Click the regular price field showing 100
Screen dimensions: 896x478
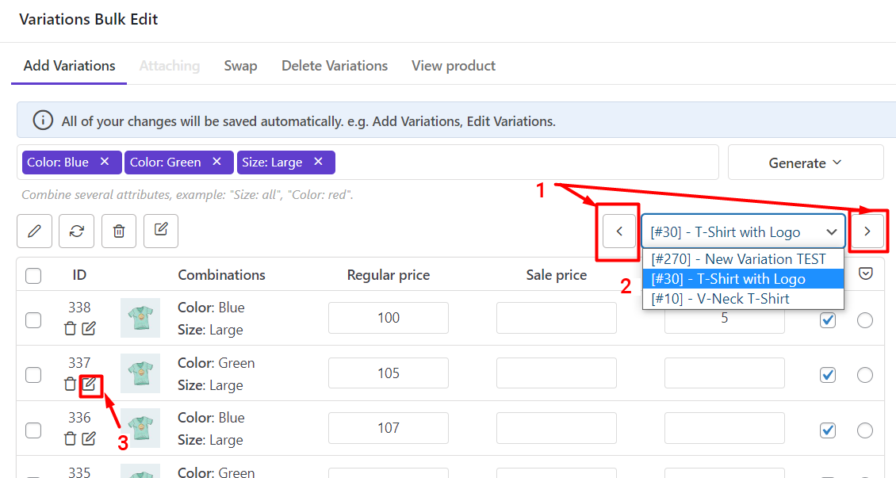(x=389, y=318)
